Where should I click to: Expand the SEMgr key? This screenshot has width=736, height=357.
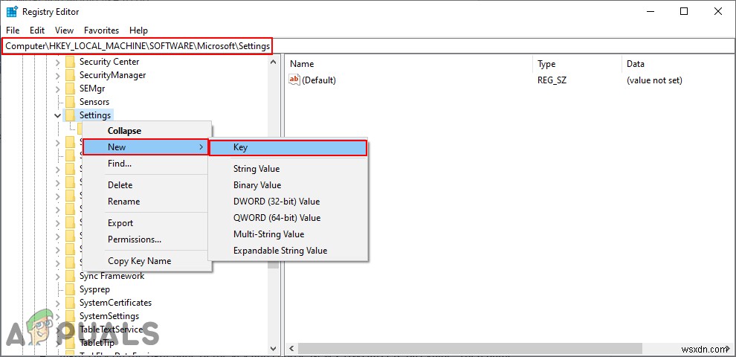pyautogui.click(x=58, y=89)
